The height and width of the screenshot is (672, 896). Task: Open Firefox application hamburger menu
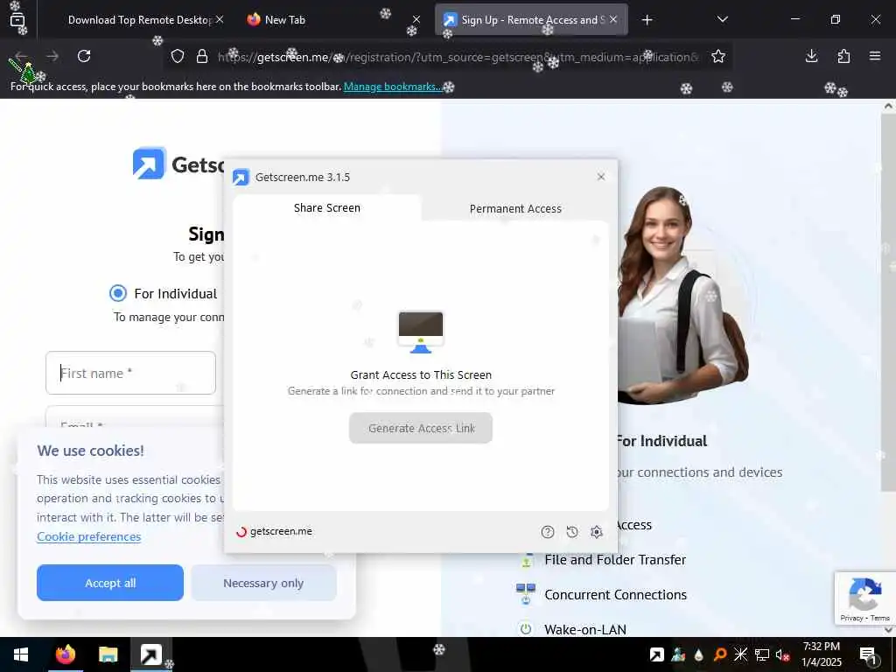(x=875, y=56)
